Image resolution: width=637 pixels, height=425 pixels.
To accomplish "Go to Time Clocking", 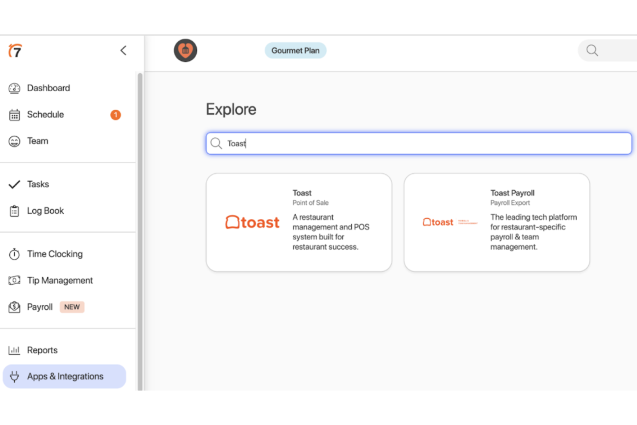I will (x=55, y=254).
